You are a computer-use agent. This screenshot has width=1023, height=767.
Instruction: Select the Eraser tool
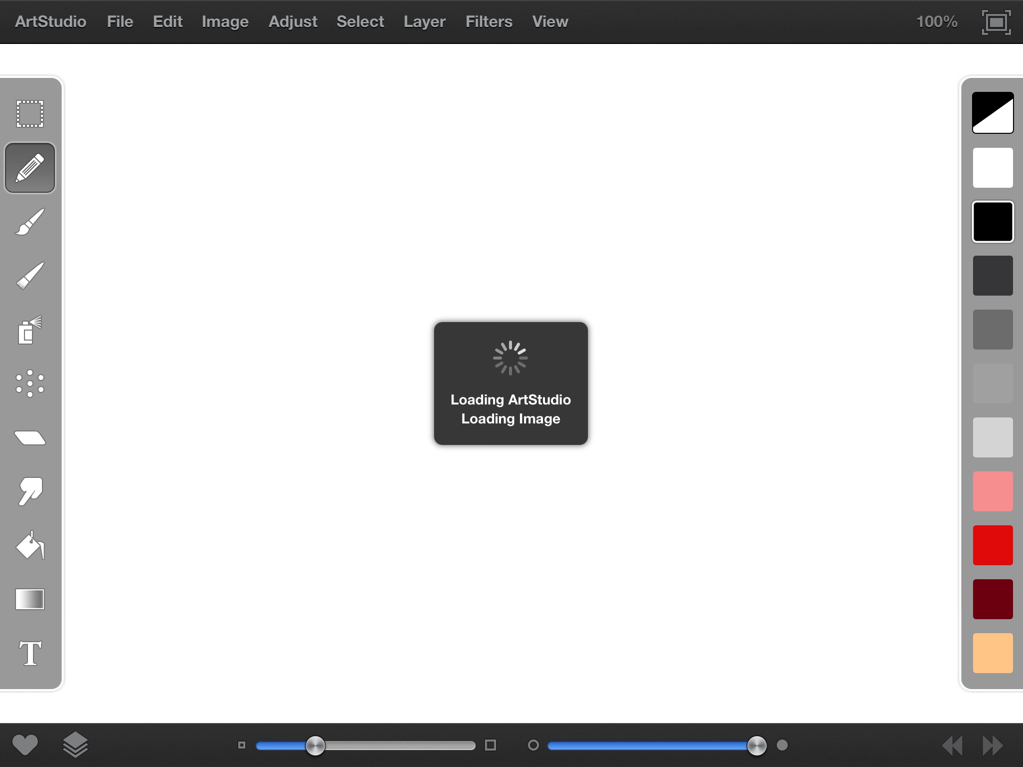30,438
